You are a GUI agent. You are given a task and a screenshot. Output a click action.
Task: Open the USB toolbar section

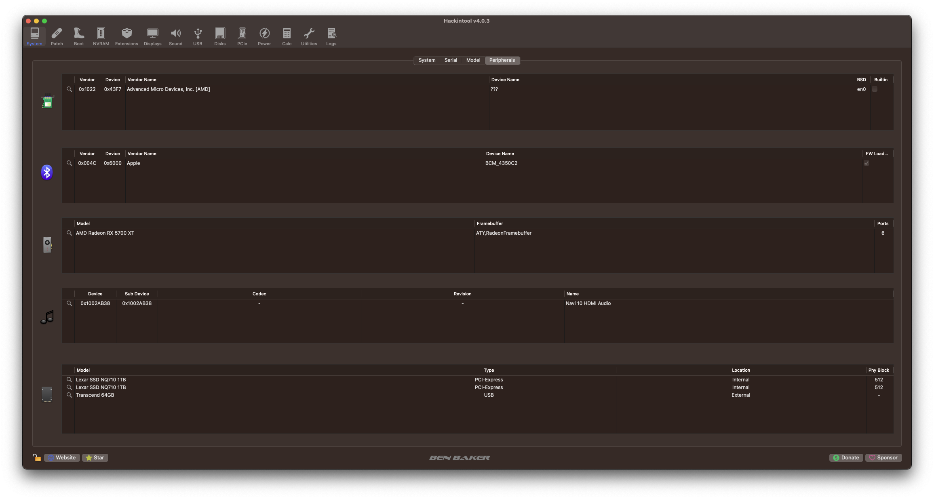pos(198,36)
